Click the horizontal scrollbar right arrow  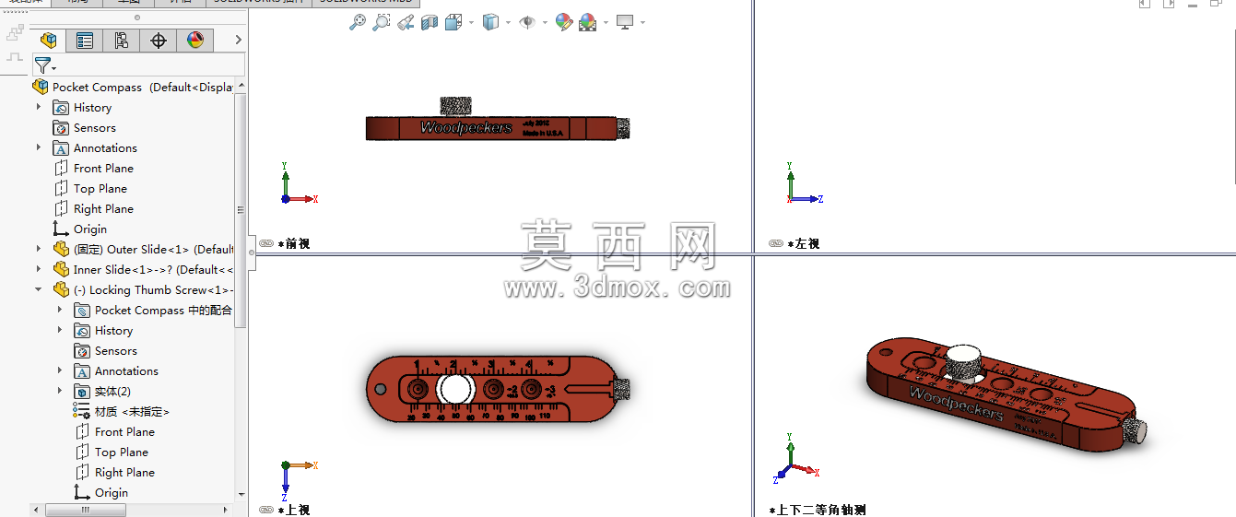pos(226,510)
